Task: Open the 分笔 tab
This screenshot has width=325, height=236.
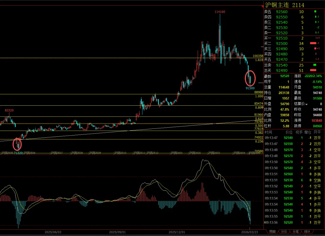Action: point(296,231)
